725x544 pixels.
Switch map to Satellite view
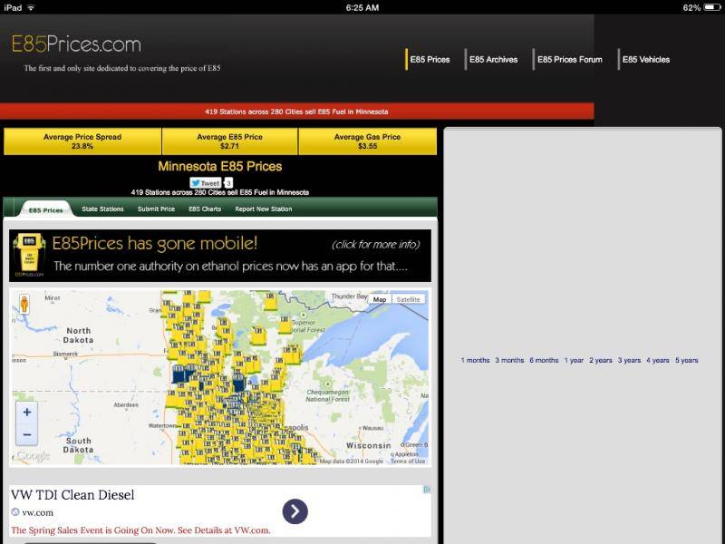tap(409, 299)
